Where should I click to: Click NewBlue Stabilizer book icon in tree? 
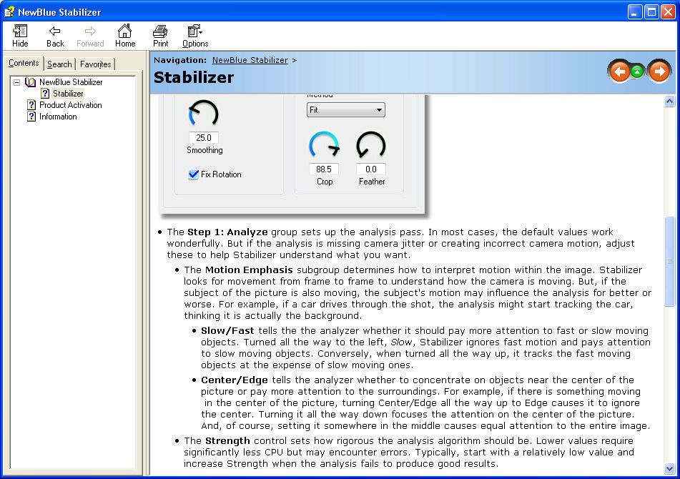30,82
